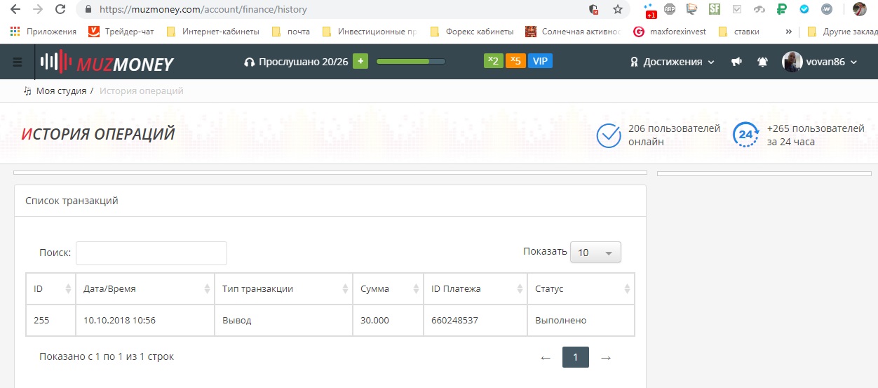The height and width of the screenshot is (388, 878).
Task: Toggle the blue VIP badge
Action: coord(540,61)
